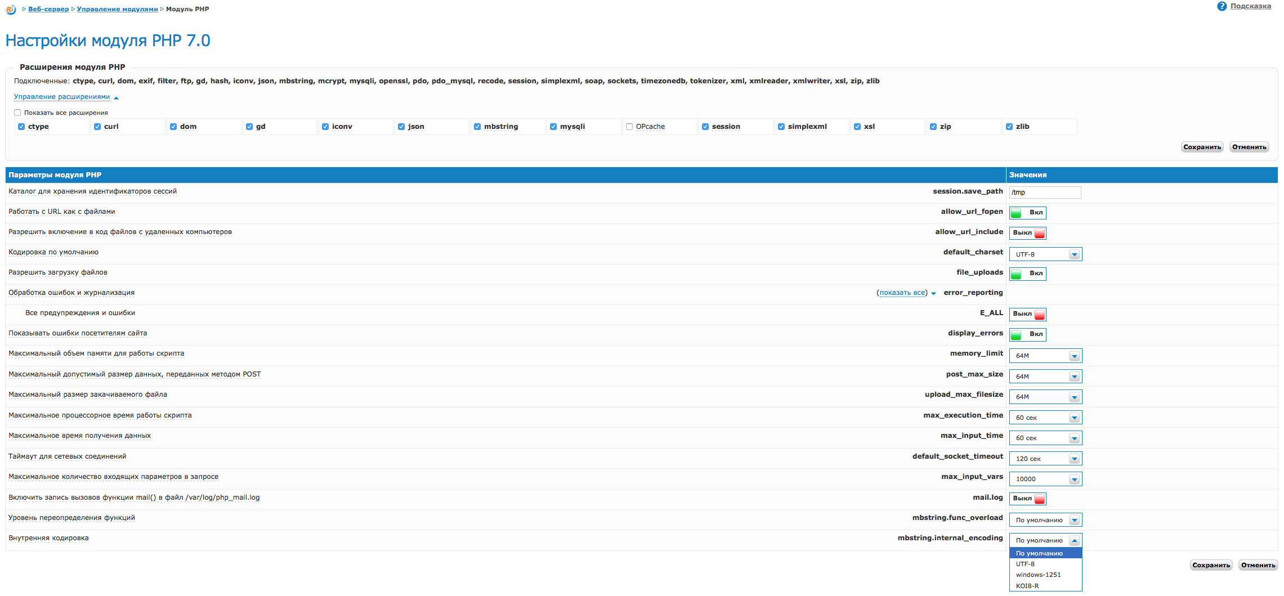Choose KOI8-R encoding option
This screenshot has height=596, width=1284.
[x=1045, y=586]
